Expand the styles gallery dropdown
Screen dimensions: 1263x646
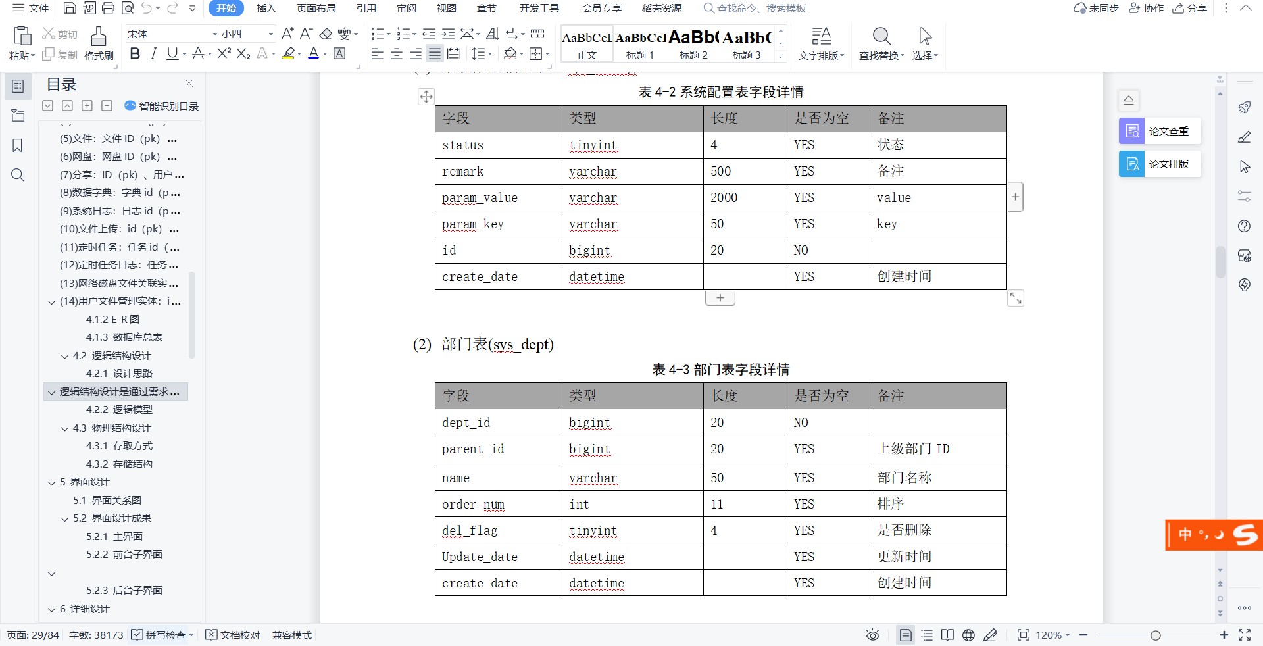point(781,57)
